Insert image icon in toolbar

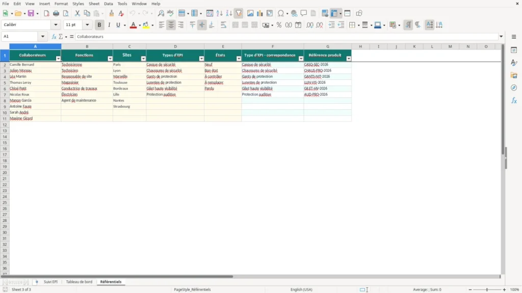click(x=250, y=13)
